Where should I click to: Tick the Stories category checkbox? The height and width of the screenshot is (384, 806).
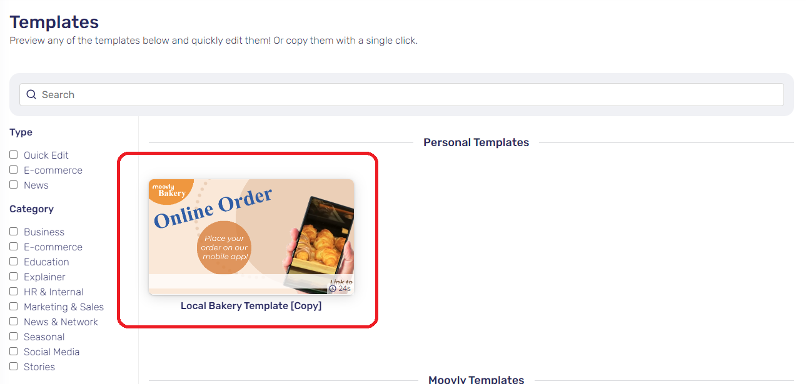coord(14,367)
